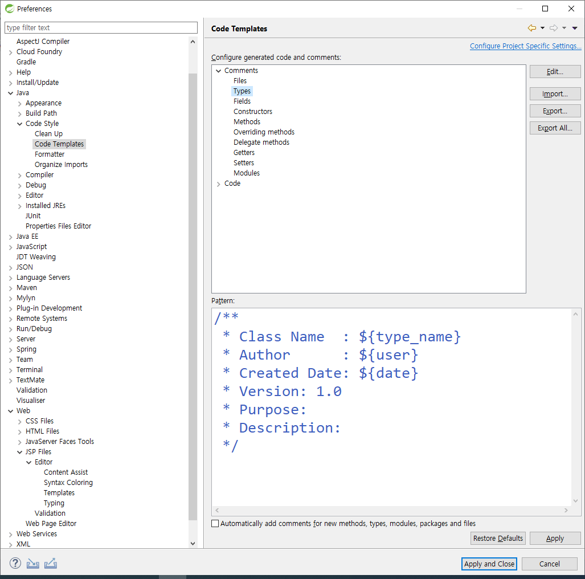Open the Clean Up preferences page
This screenshot has height=579, width=585.
[48, 134]
